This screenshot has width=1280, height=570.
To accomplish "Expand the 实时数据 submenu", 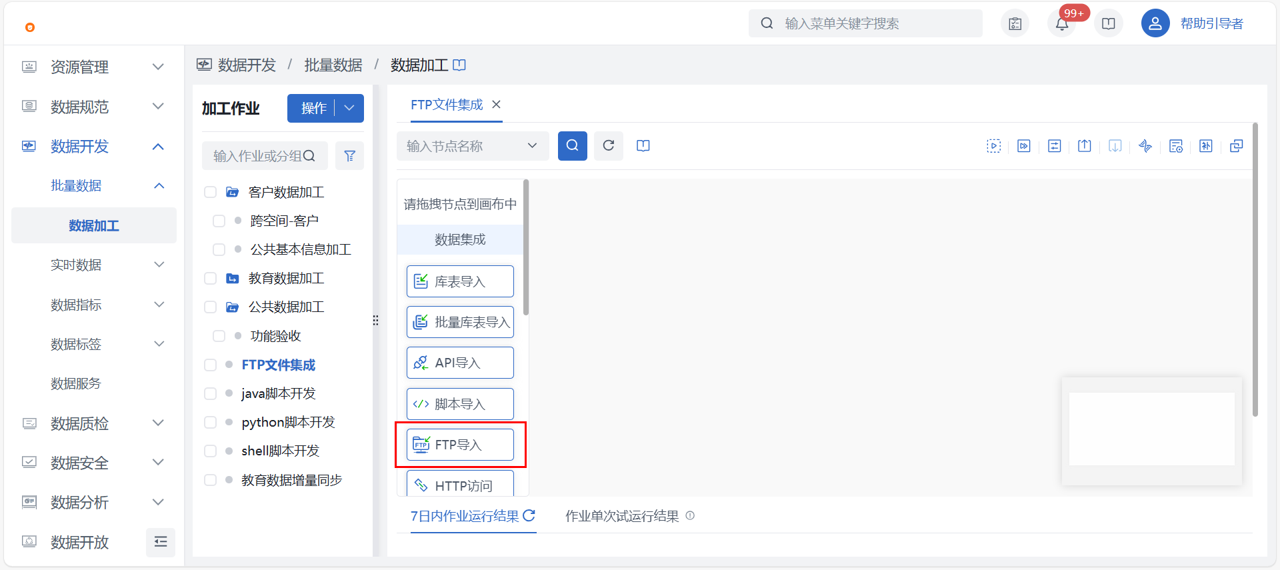I will (x=93, y=265).
